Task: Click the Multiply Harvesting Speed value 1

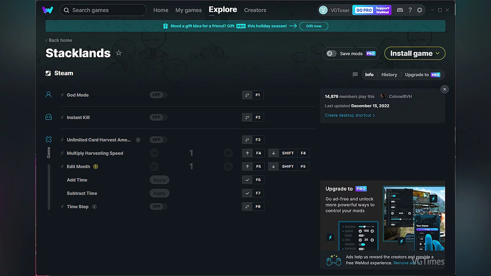Action: pyautogui.click(x=191, y=153)
